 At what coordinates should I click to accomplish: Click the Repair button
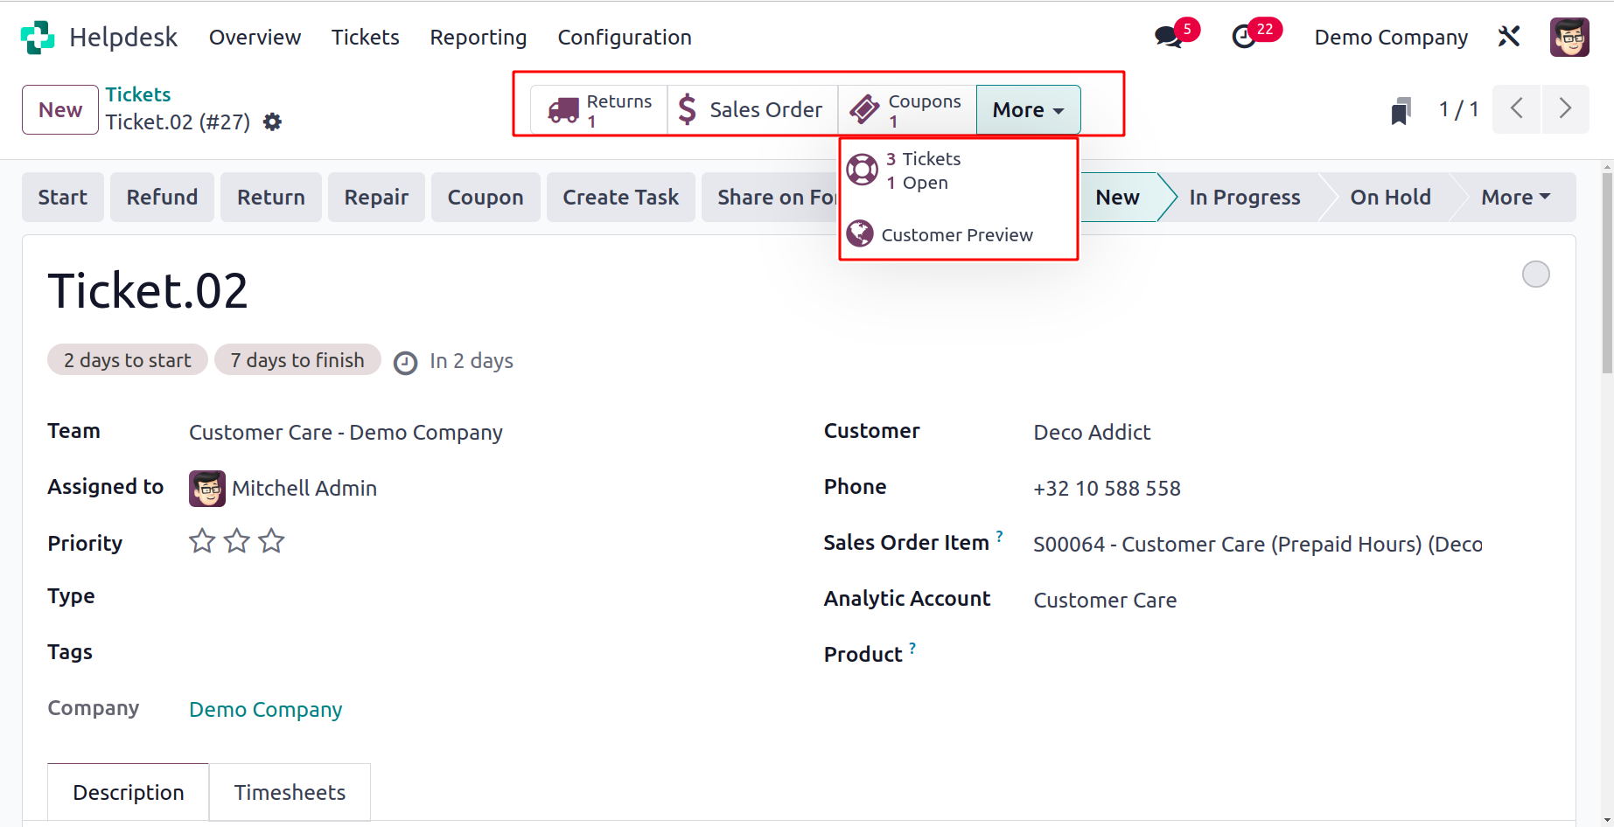(376, 198)
